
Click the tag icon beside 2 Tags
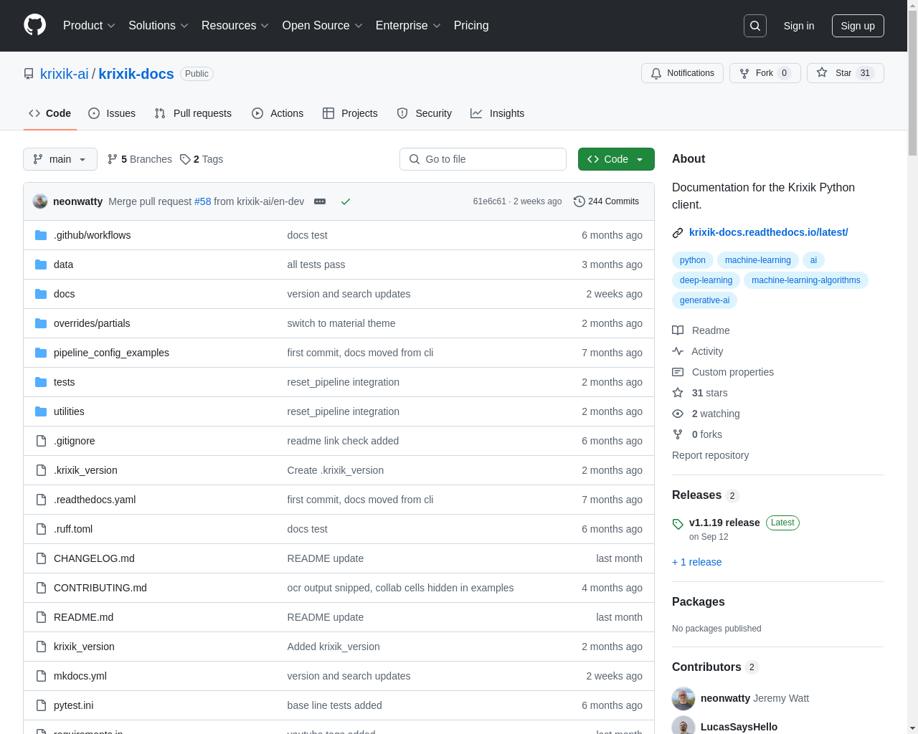[185, 159]
